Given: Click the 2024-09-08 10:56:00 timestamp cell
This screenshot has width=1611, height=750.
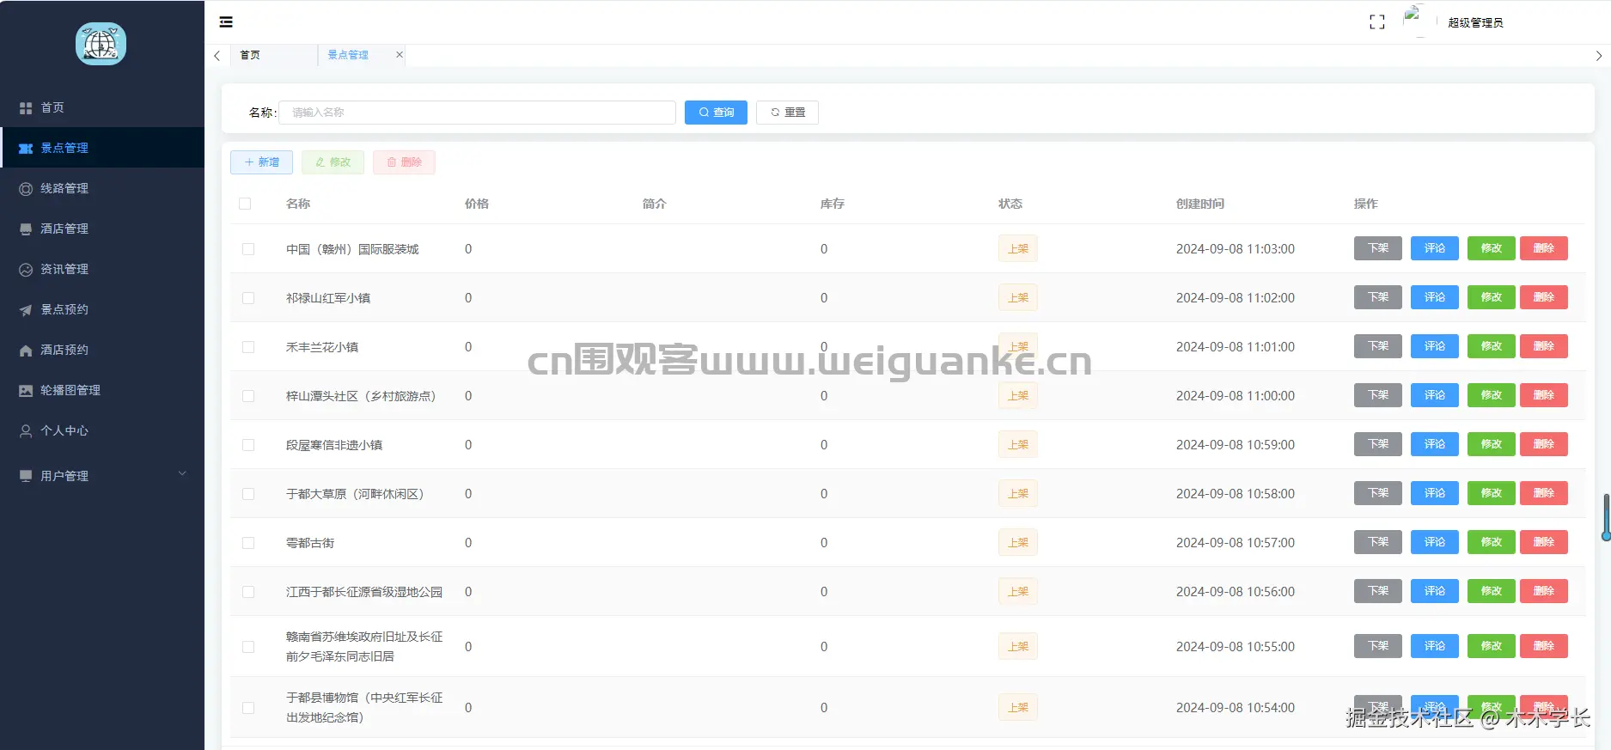Looking at the screenshot, I should (x=1236, y=592).
